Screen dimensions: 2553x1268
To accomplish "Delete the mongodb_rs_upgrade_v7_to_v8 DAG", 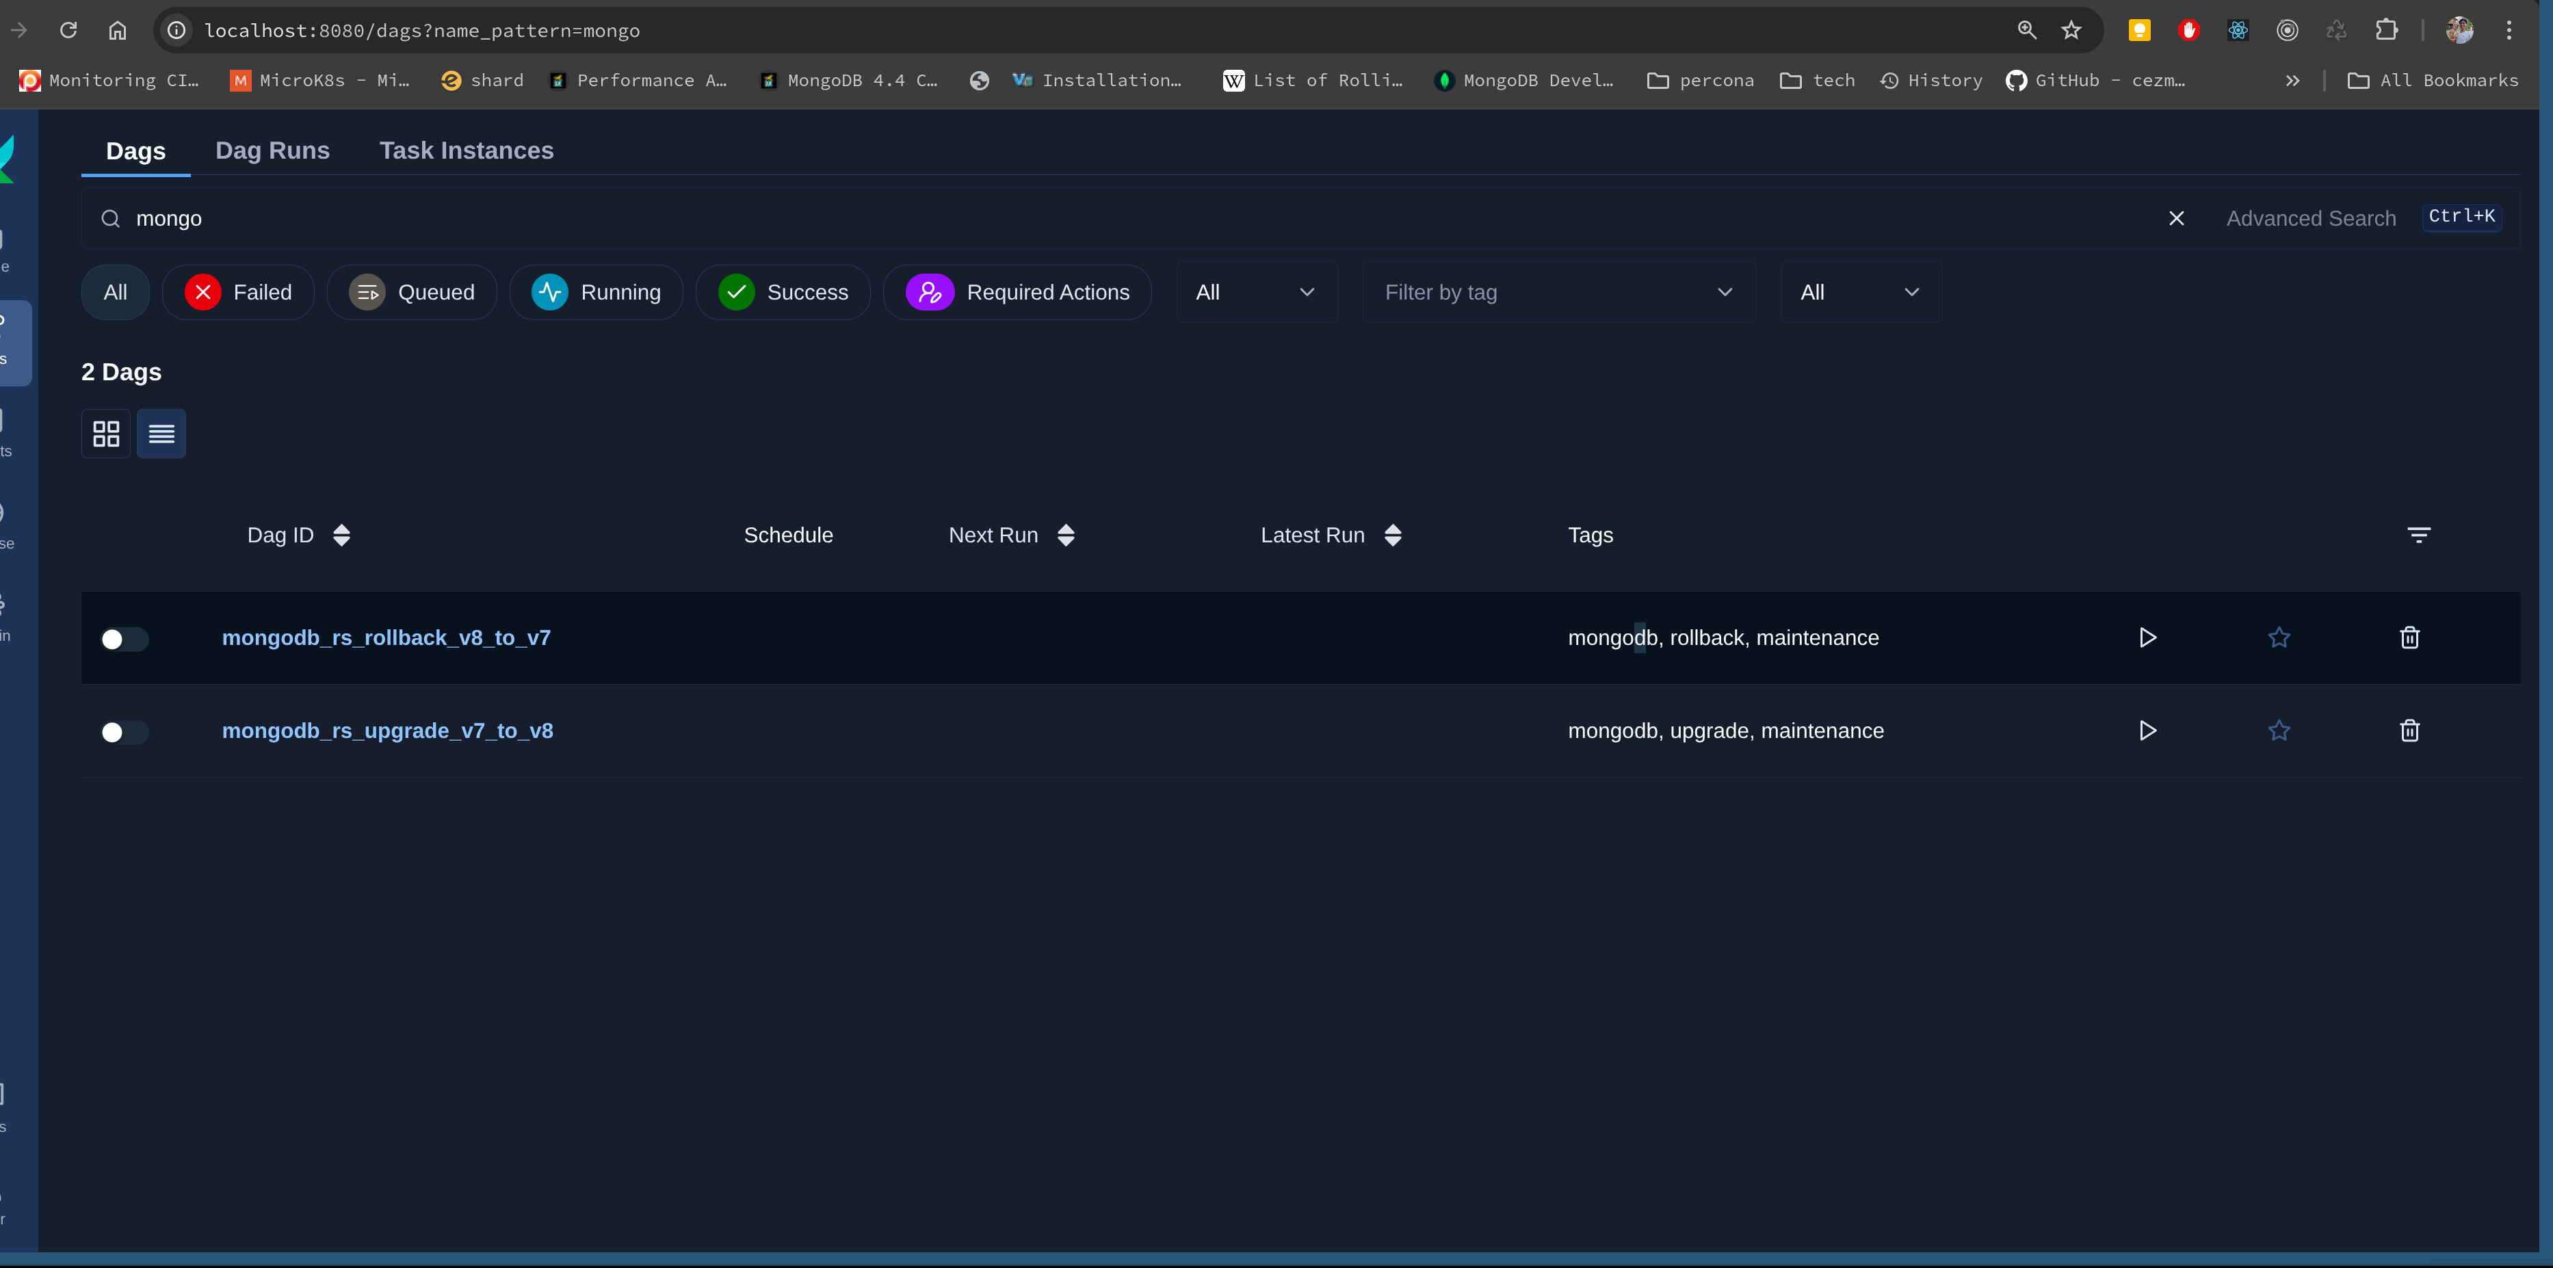I will 2409,730.
